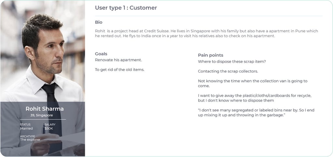This screenshot has height=157, width=333.
Task: Select the Goals heading
Action: 101,54
